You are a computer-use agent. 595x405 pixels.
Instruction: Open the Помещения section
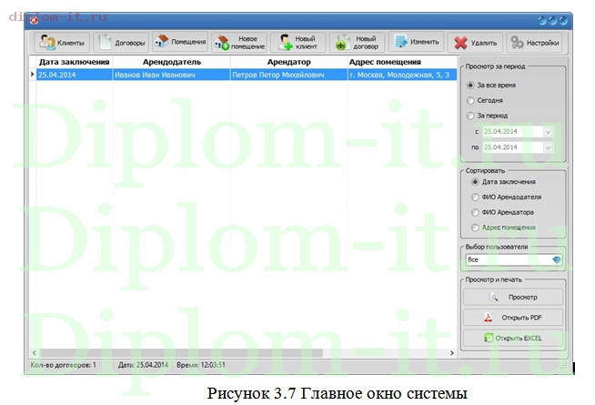pyautogui.click(x=180, y=41)
